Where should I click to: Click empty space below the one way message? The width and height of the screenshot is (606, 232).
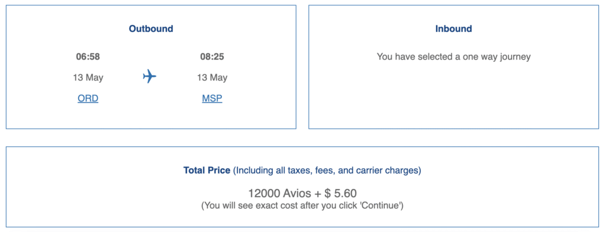click(454, 96)
